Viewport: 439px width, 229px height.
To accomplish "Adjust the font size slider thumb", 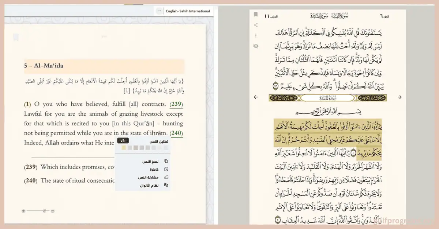I will click(x=45, y=211).
